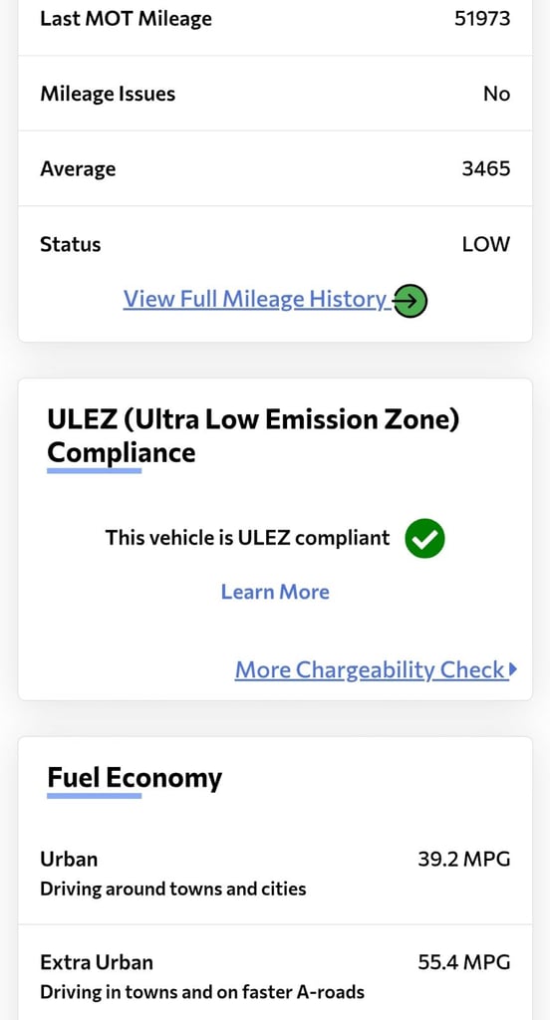Click the 55.4 MPG Extra Urban value
Image resolution: width=550 pixels, height=1020 pixels.
[x=464, y=961]
